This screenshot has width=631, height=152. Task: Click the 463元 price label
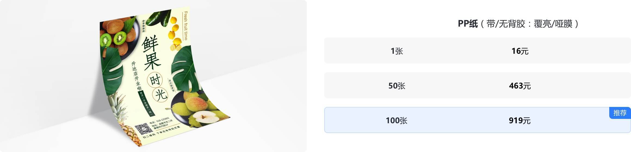[x=520, y=86]
